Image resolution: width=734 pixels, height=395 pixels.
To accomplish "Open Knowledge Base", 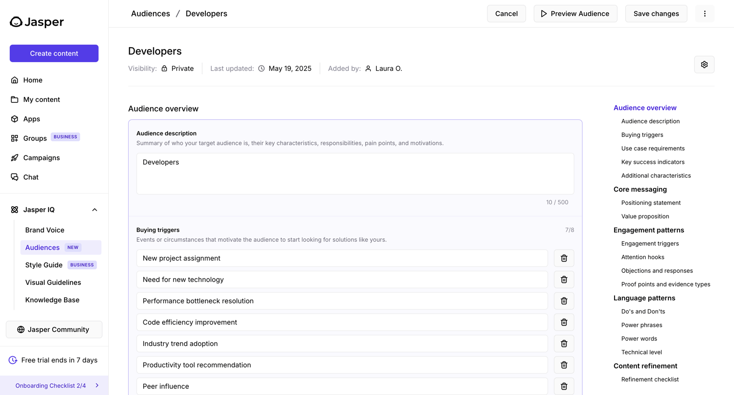I will [x=52, y=300].
